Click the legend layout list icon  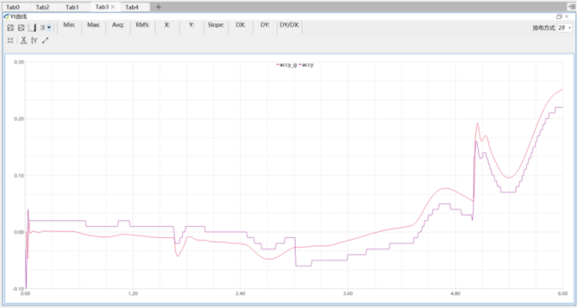[43, 28]
